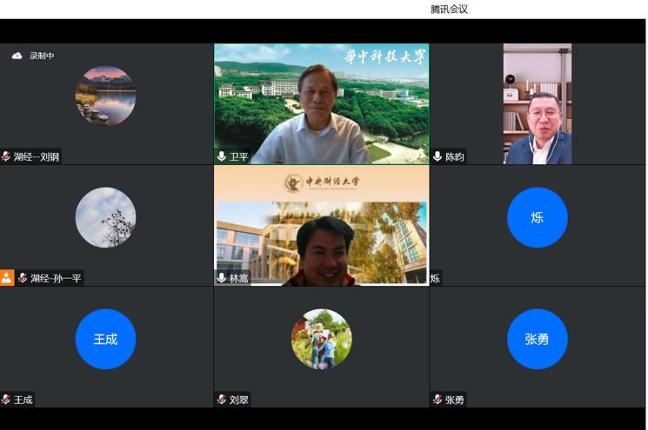Select 林嵩's video tile
648x430 pixels.
click(x=321, y=226)
